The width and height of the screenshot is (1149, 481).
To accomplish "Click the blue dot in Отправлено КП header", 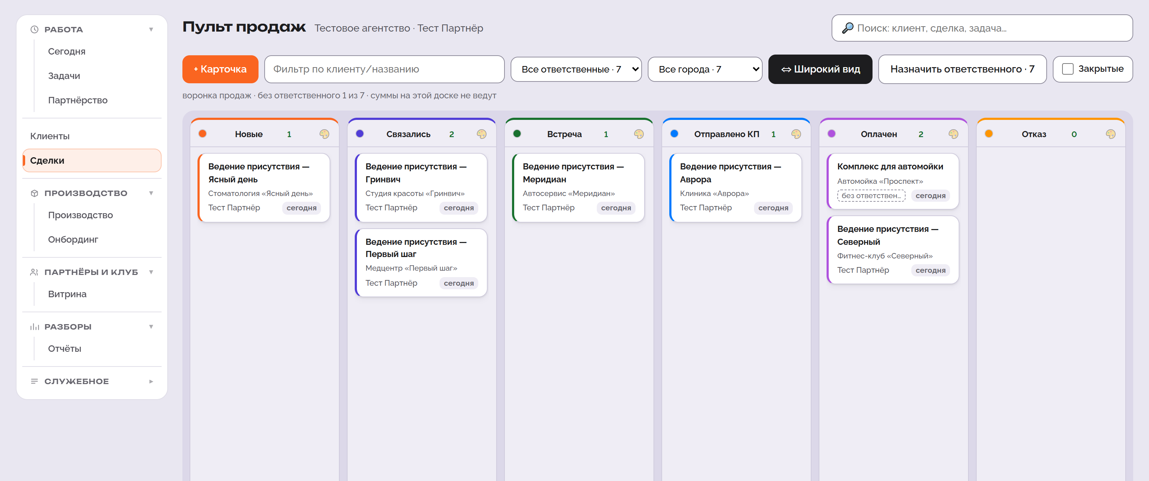I will pos(674,134).
